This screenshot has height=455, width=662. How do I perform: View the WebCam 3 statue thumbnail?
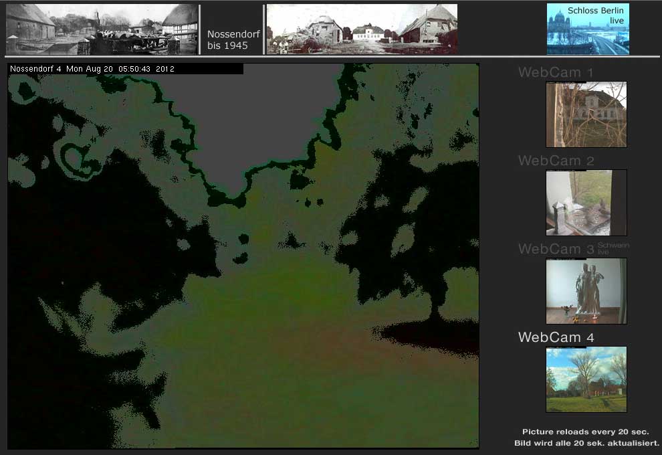[x=586, y=292]
